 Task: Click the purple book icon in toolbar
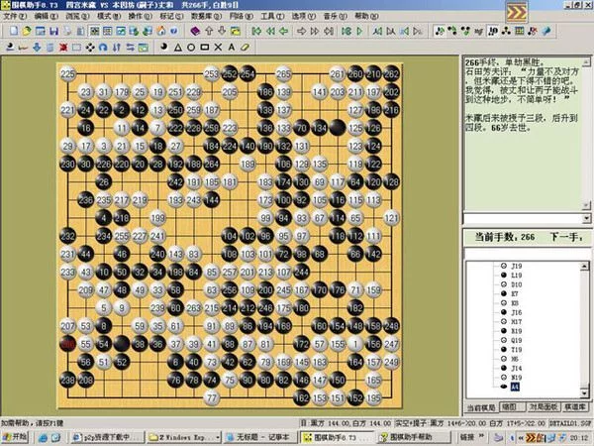(x=196, y=32)
